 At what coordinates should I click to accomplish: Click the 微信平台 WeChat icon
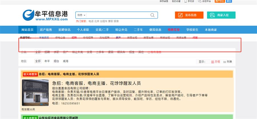click(x=200, y=1)
